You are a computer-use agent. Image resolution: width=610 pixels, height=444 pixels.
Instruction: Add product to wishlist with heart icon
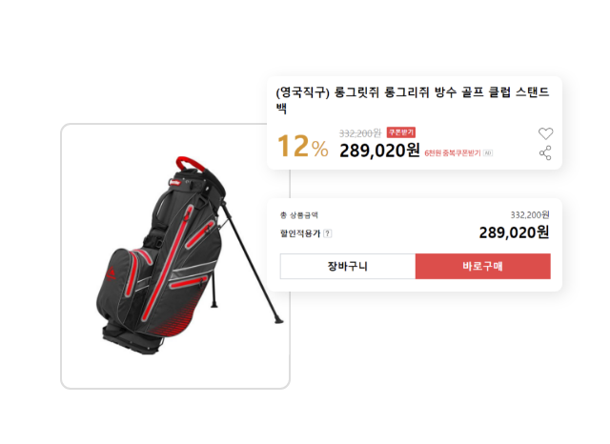pyautogui.click(x=545, y=133)
